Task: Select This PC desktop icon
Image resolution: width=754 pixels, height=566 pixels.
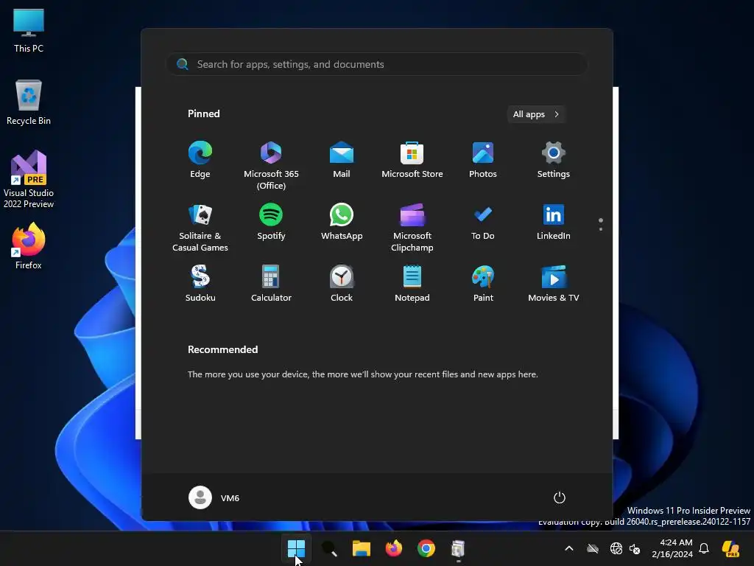Action: click(x=29, y=30)
